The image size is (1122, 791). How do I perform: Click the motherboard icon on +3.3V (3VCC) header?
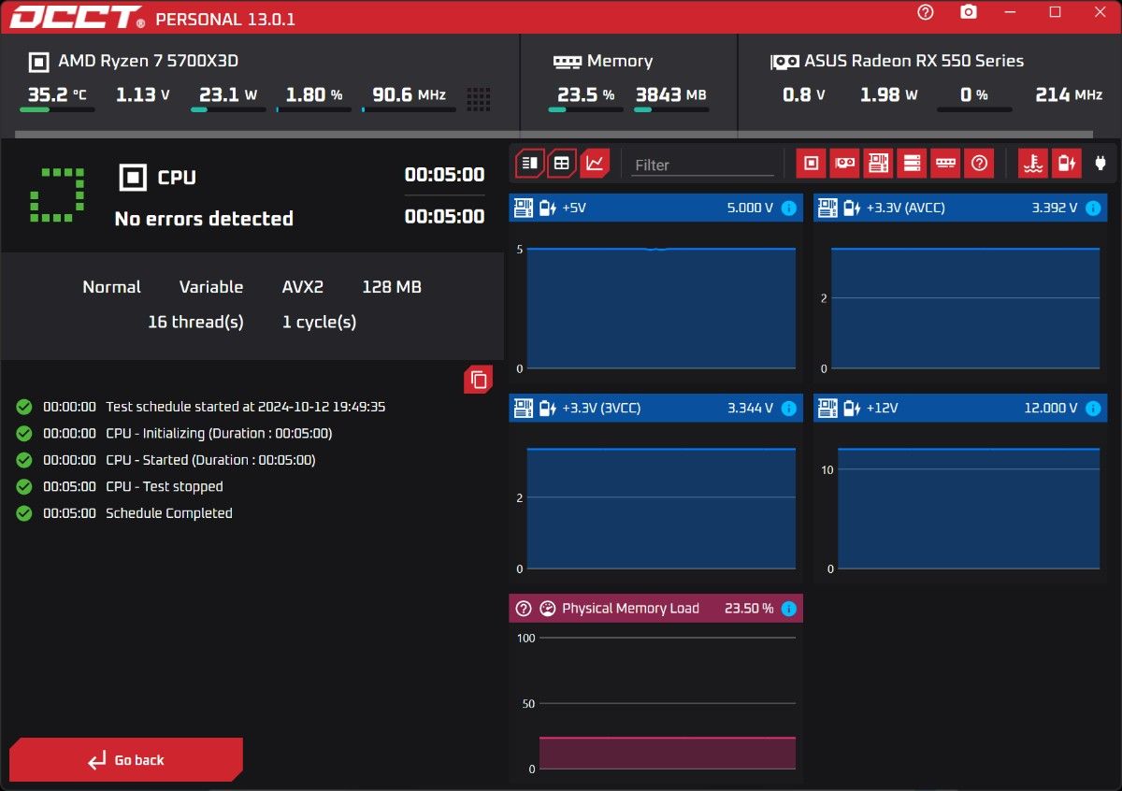(x=524, y=408)
